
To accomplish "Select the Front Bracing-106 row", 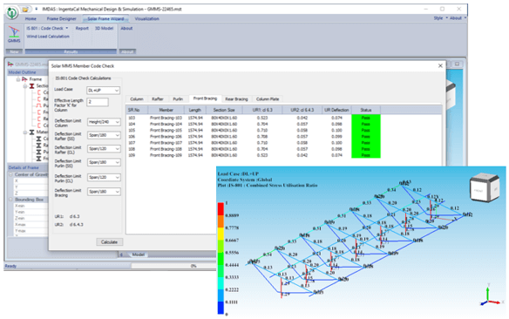I will pyautogui.click(x=254, y=137).
